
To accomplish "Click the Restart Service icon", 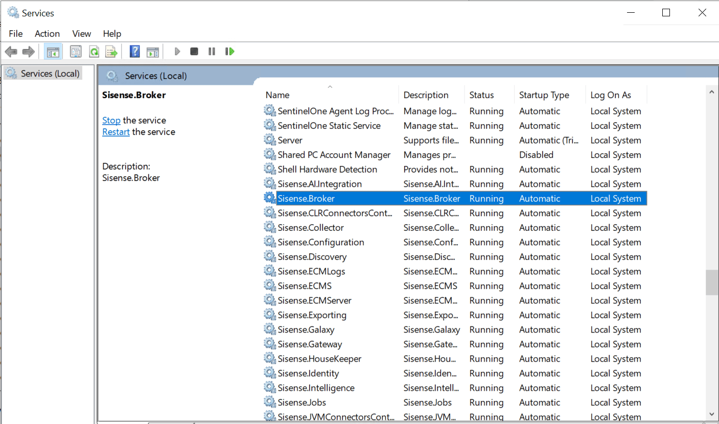I will (x=229, y=52).
